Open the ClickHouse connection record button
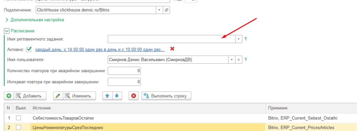This screenshot has width=357, height=131. [x=166, y=10]
